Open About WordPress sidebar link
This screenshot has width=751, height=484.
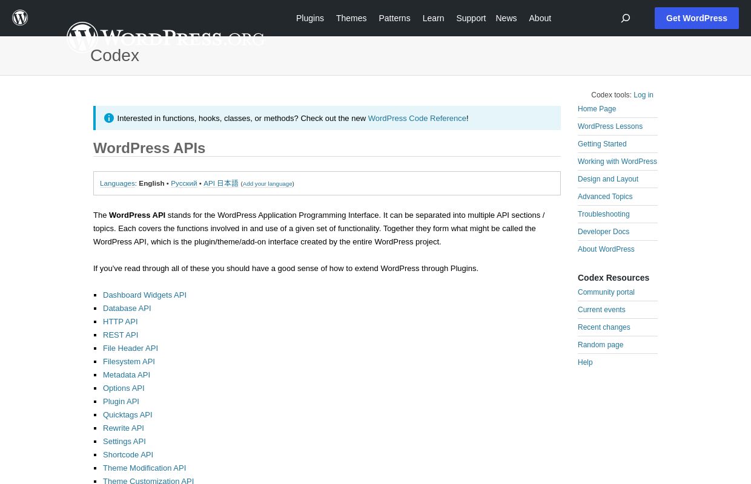click(606, 249)
